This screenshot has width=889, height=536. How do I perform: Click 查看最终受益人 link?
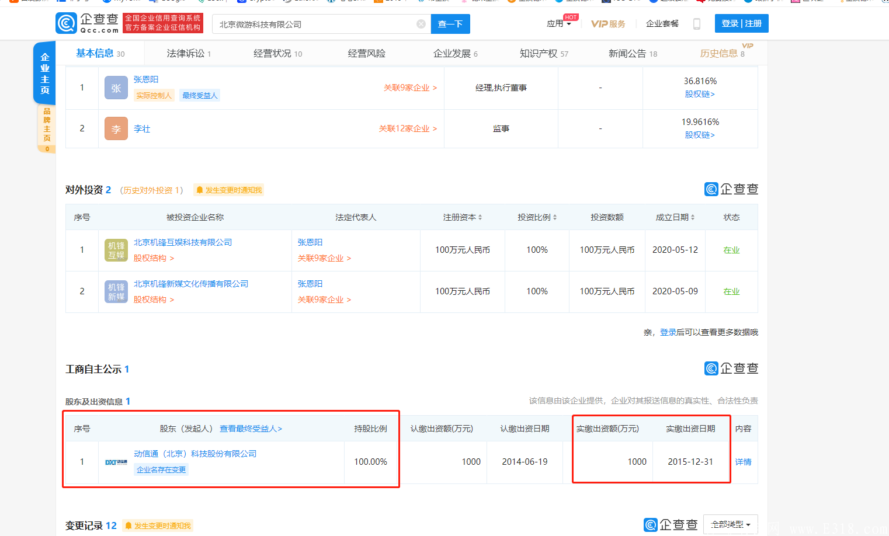click(251, 429)
